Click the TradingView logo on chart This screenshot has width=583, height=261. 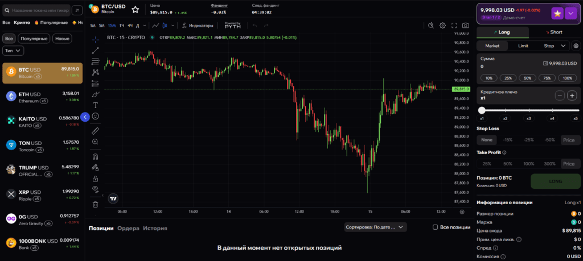(x=114, y=198)
